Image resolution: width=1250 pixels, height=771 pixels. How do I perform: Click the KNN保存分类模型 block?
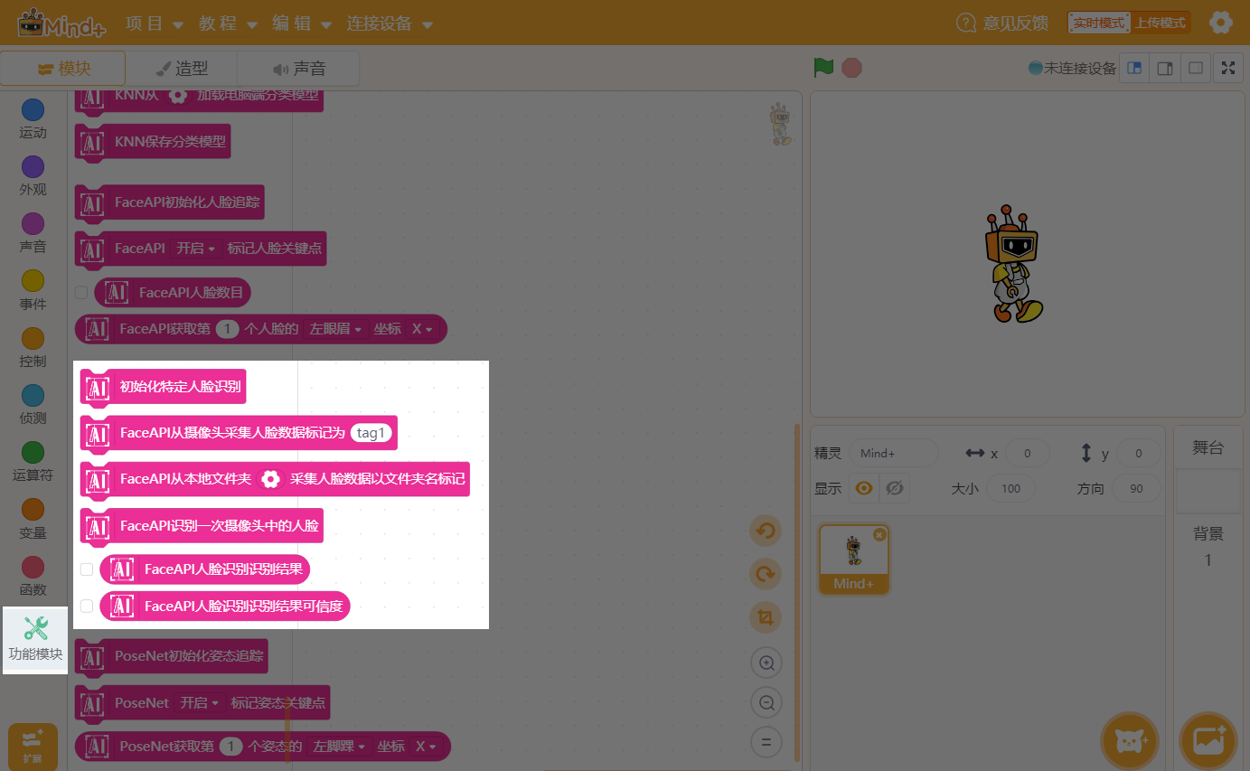152,142
